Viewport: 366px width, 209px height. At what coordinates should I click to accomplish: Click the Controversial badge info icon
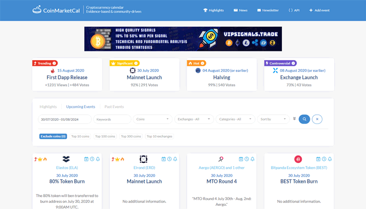[293, 63]
